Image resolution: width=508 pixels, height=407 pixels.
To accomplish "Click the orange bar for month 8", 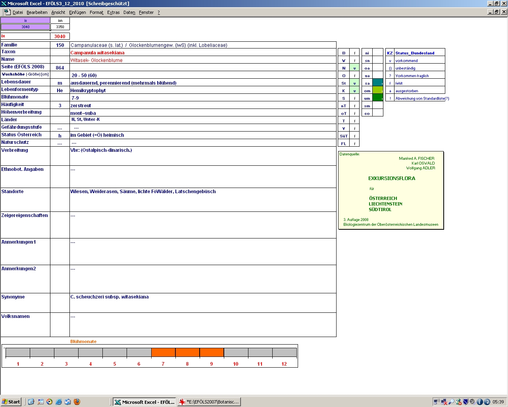I will (x=187, y=353).
